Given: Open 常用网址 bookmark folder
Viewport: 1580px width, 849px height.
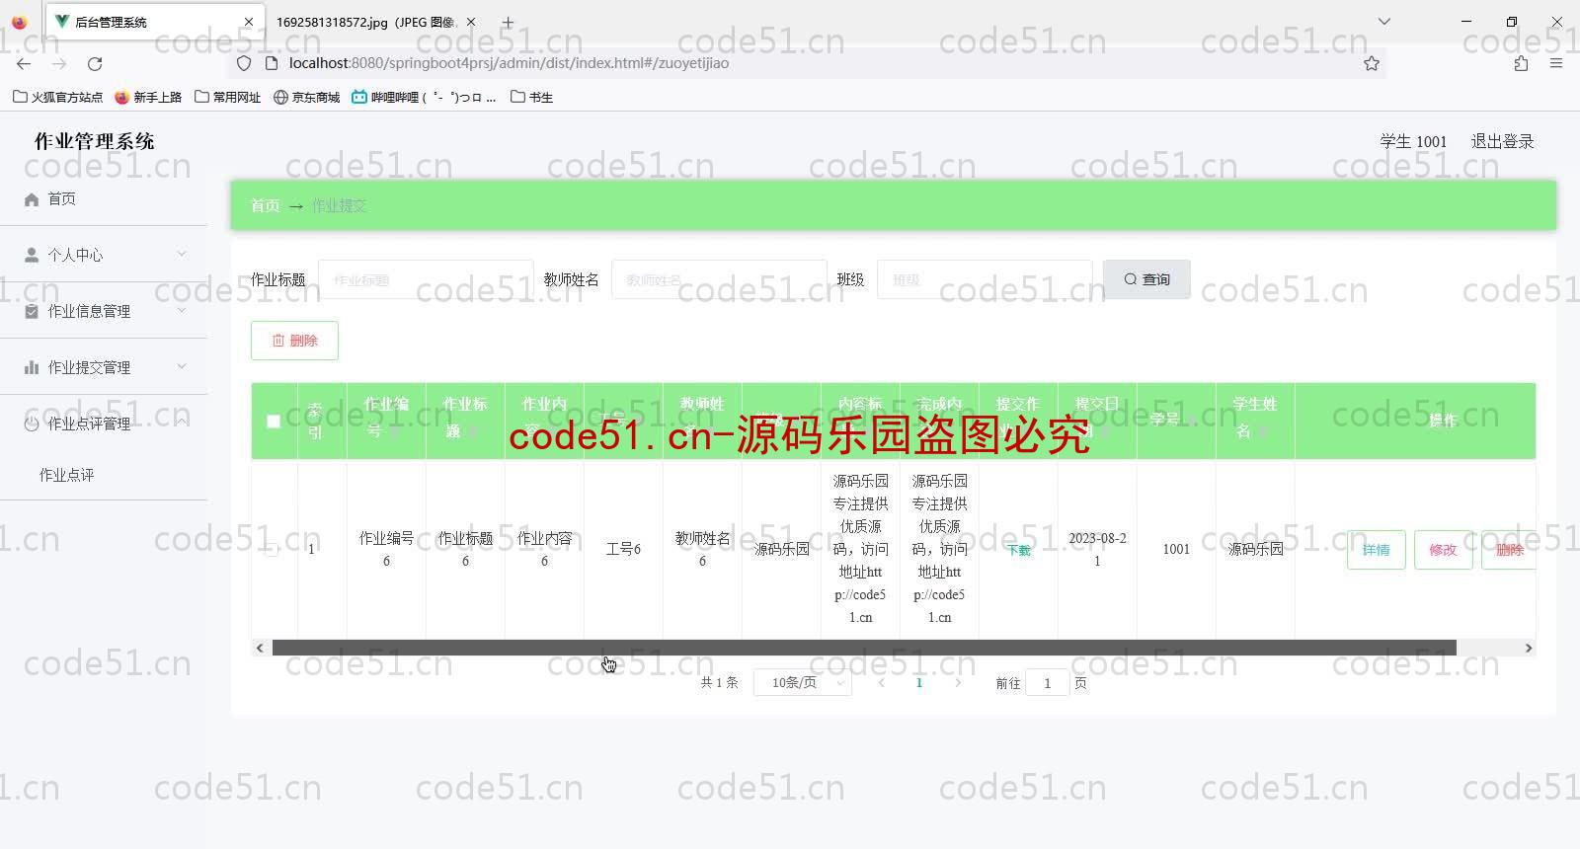Looking at the screenshot, I should click(228, 97).
